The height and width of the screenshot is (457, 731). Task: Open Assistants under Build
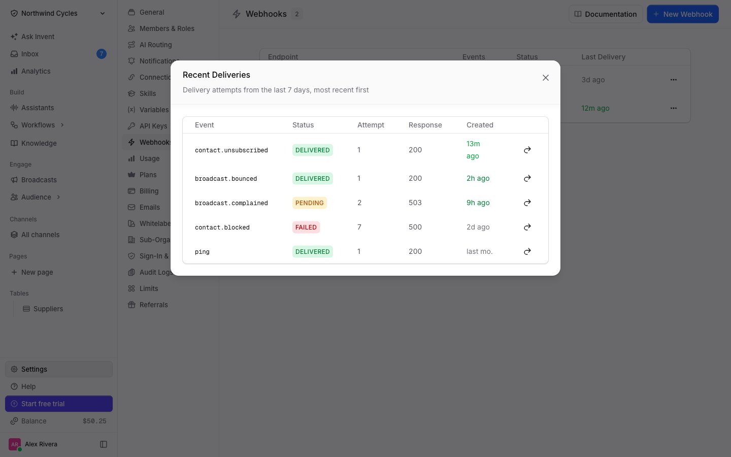click(58, 108)
